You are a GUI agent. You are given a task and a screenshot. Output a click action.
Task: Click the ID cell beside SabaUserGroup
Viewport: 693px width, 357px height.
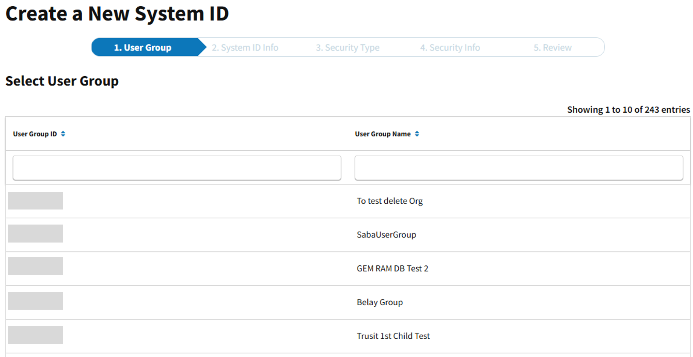pos(35,233)
